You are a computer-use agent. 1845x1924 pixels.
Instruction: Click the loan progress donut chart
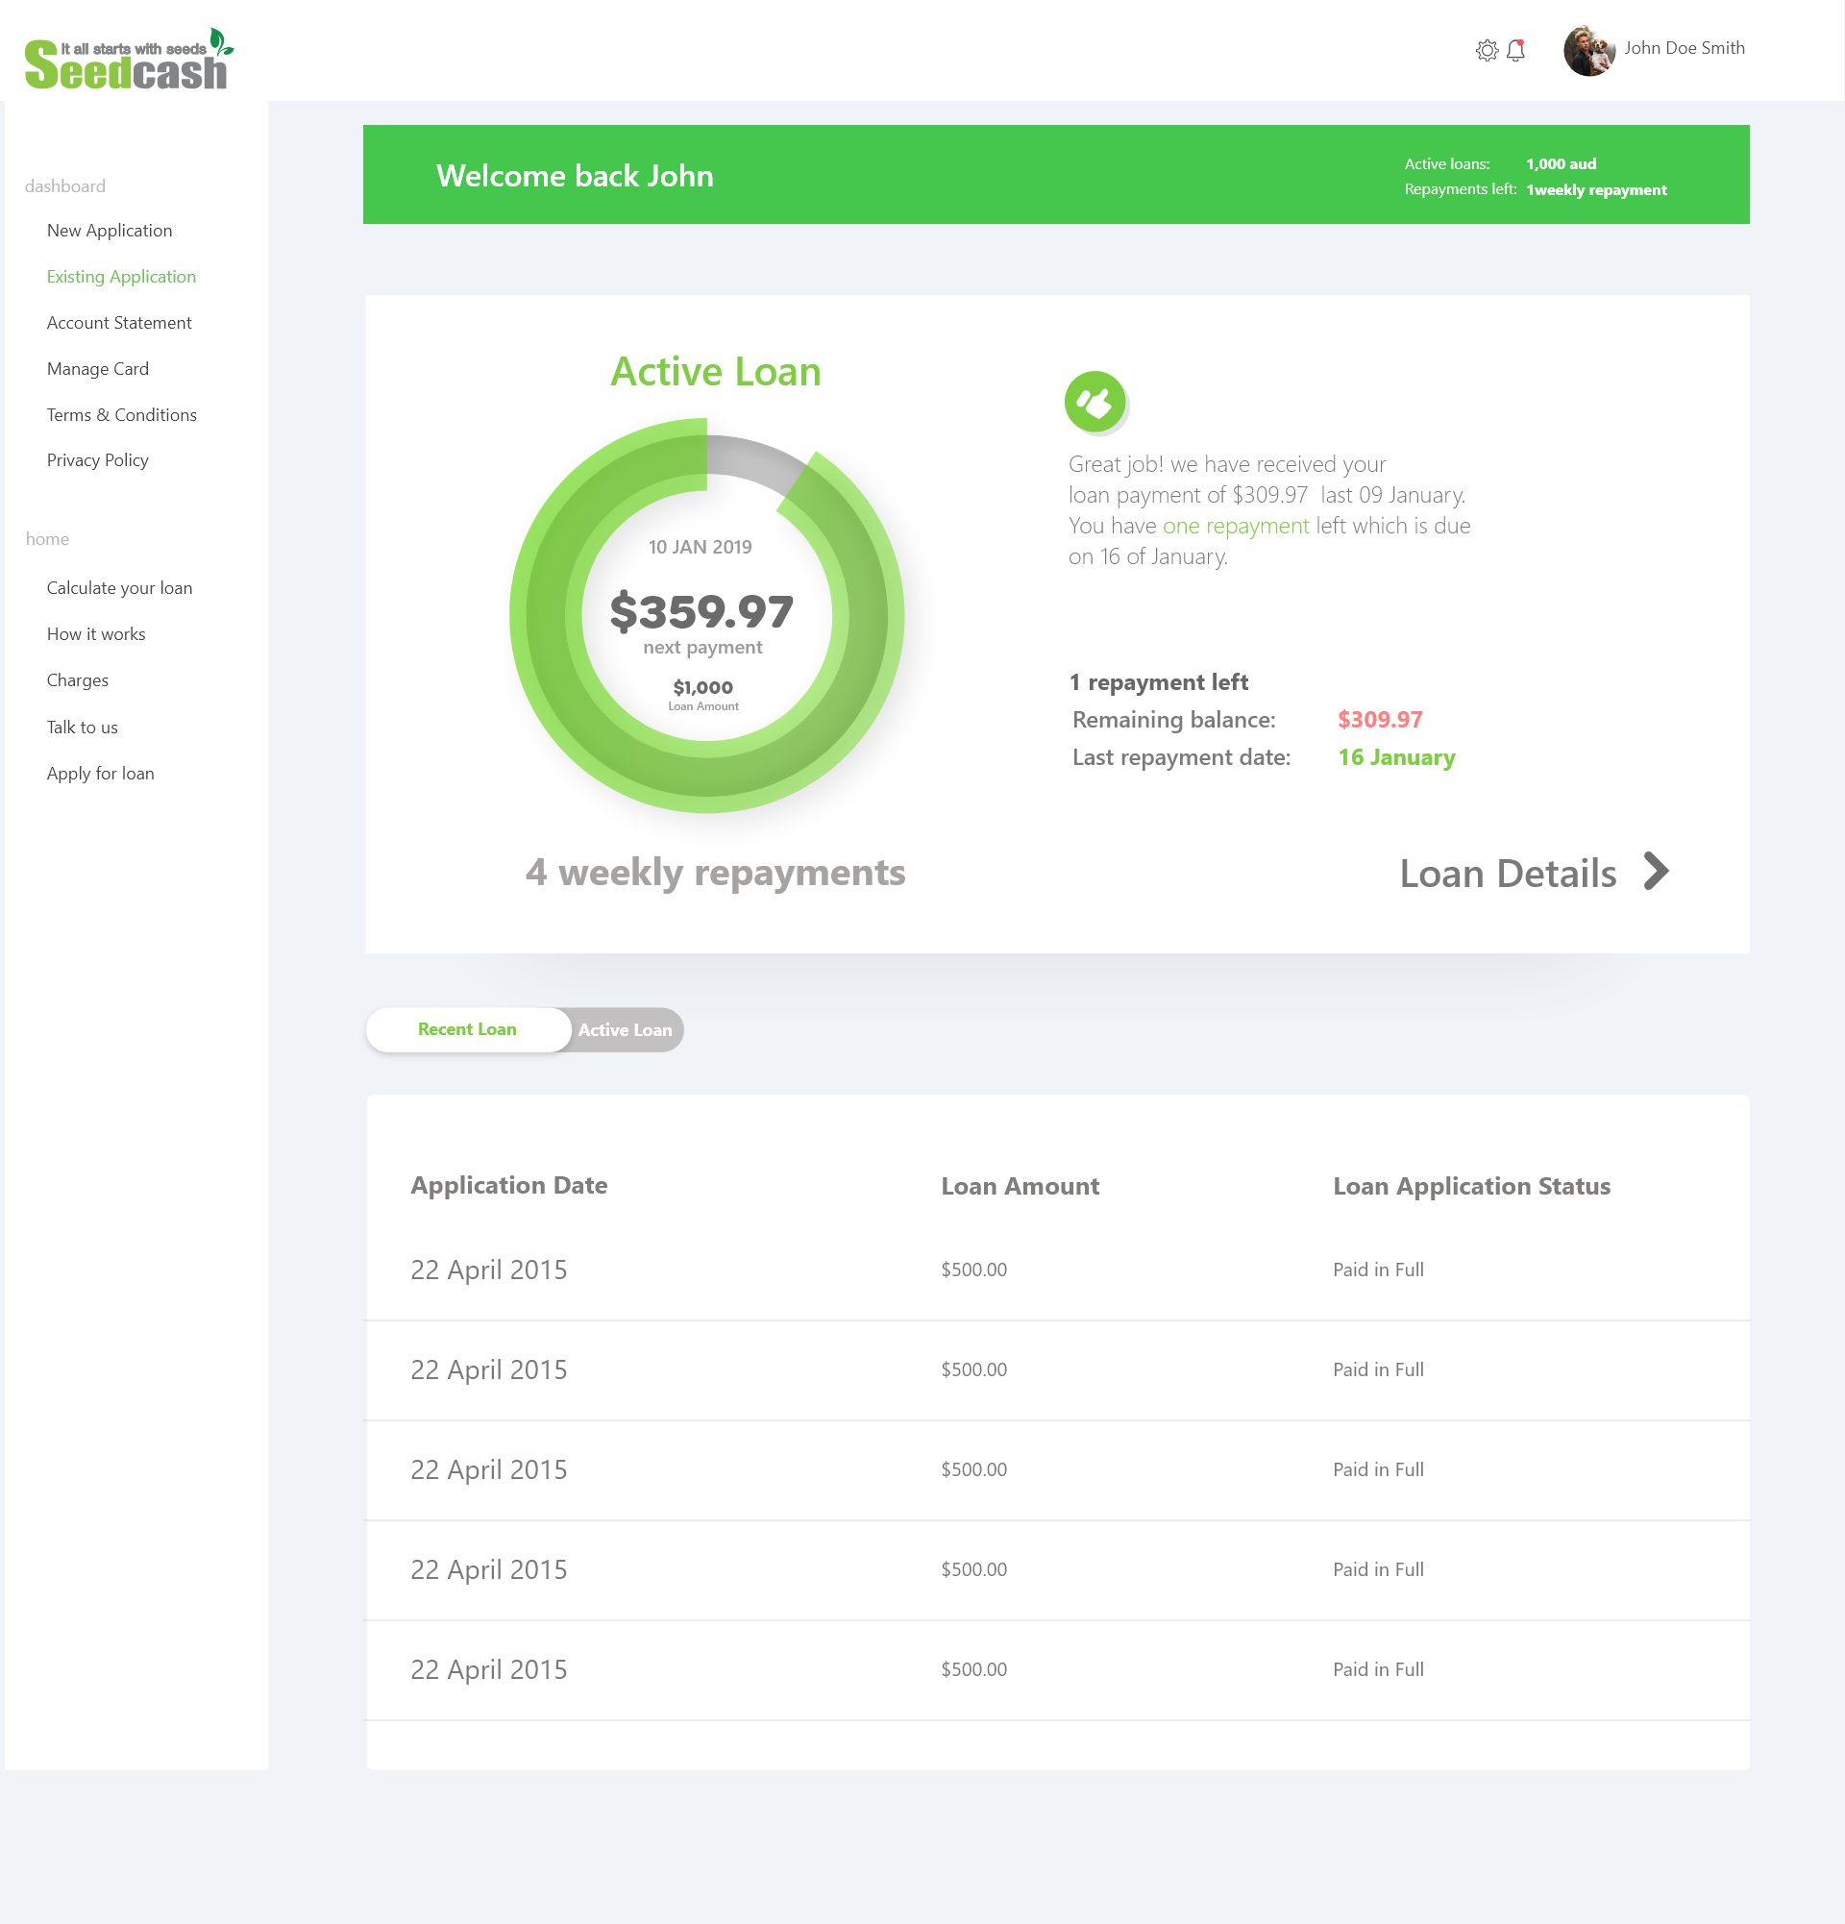coord(706,615)
